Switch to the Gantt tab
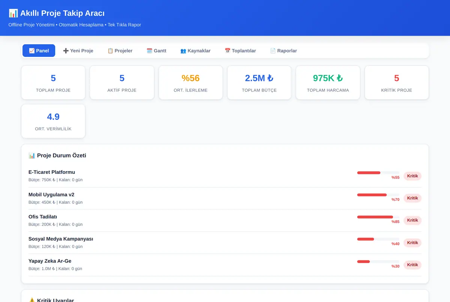Screen dimensions: 450x302 point(156,51)
